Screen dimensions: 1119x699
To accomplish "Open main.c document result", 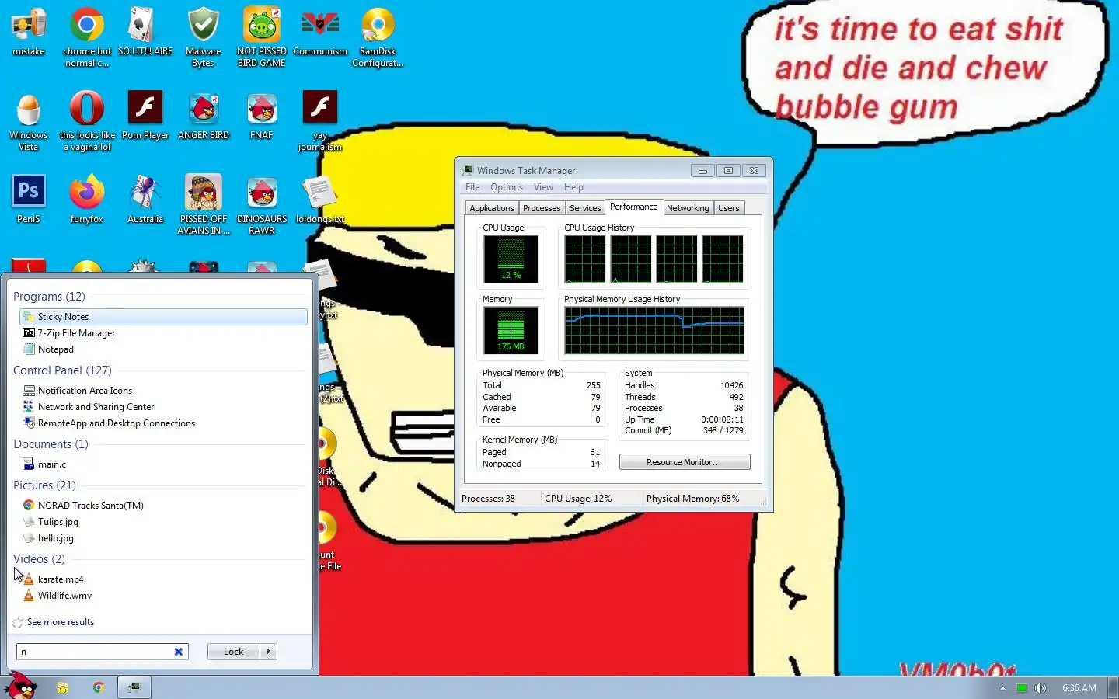I will pyautogui.click(x=163, y=464).
